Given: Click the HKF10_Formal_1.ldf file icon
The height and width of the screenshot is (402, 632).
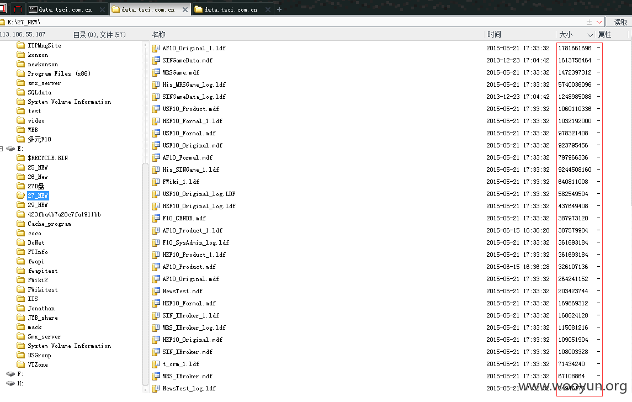Looking at the screenshot, I should (x=156, y=121).
